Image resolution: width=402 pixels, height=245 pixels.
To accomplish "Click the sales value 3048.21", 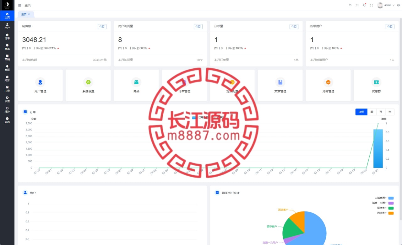I will pyautogui.click(x=34, y=40).
